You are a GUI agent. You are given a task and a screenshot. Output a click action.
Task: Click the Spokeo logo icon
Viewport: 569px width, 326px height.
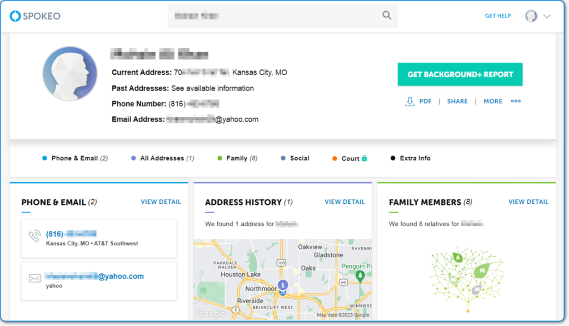[x=15, y=16]
